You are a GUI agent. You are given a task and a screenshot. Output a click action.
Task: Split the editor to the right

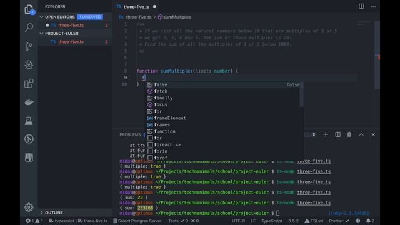[x=361, y=6]
